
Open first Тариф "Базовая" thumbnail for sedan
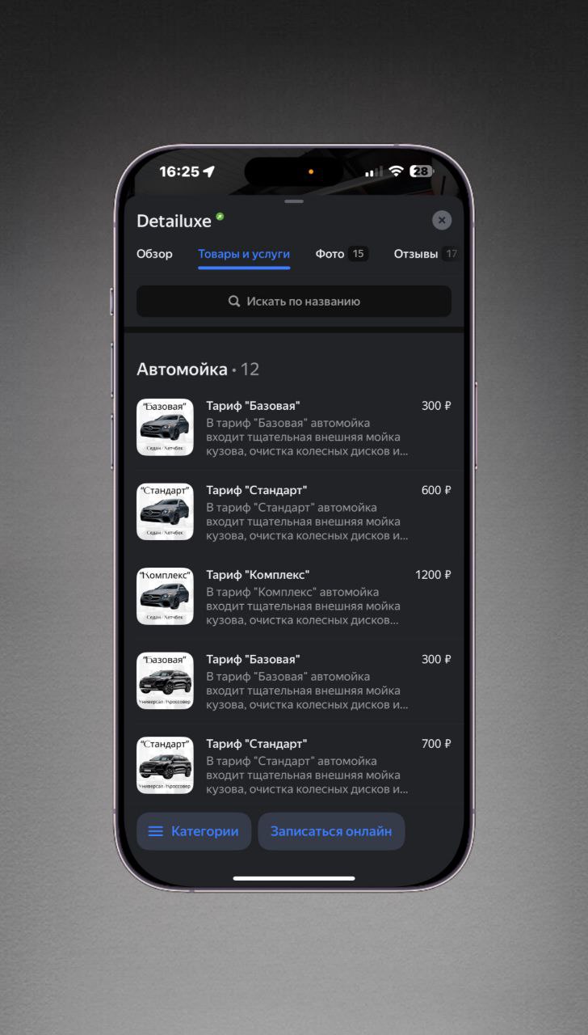click(165, 427)
